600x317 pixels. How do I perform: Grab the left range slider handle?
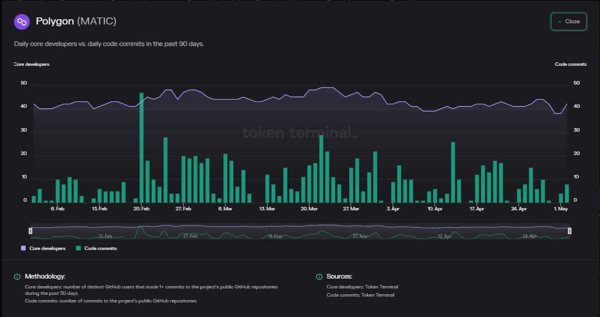pyautogui.click(x=30, y=231)
